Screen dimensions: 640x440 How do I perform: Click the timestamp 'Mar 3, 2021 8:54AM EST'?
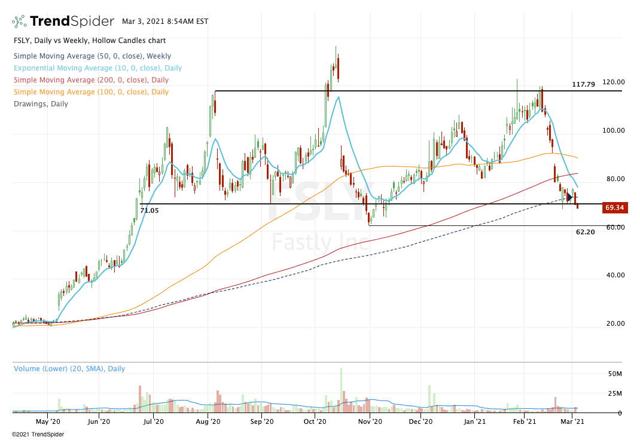click(165, 21)
